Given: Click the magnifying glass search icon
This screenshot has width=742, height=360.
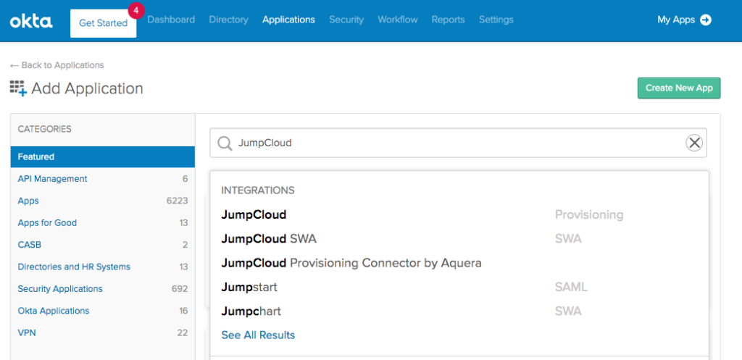Looking at the screenshot, I should 225,143.
